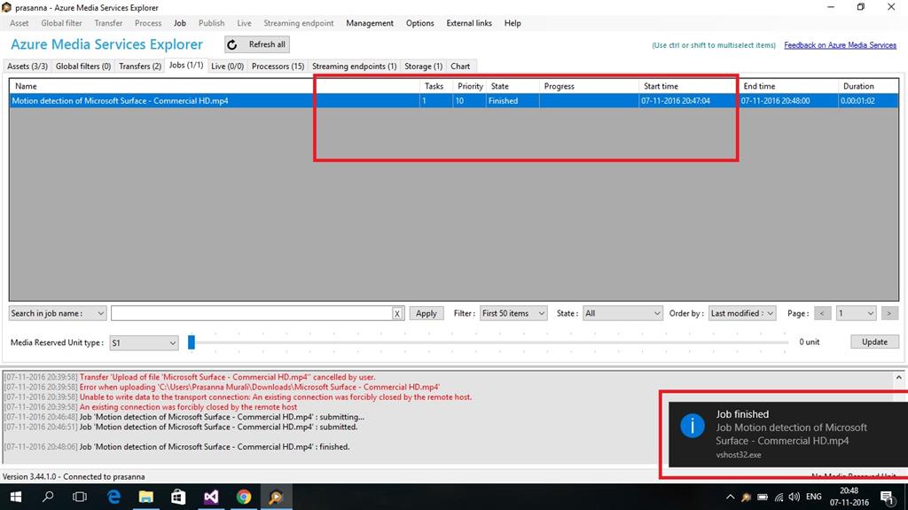
Task: Open File Explorer from taskbar
Action: [x=146, y=497]
